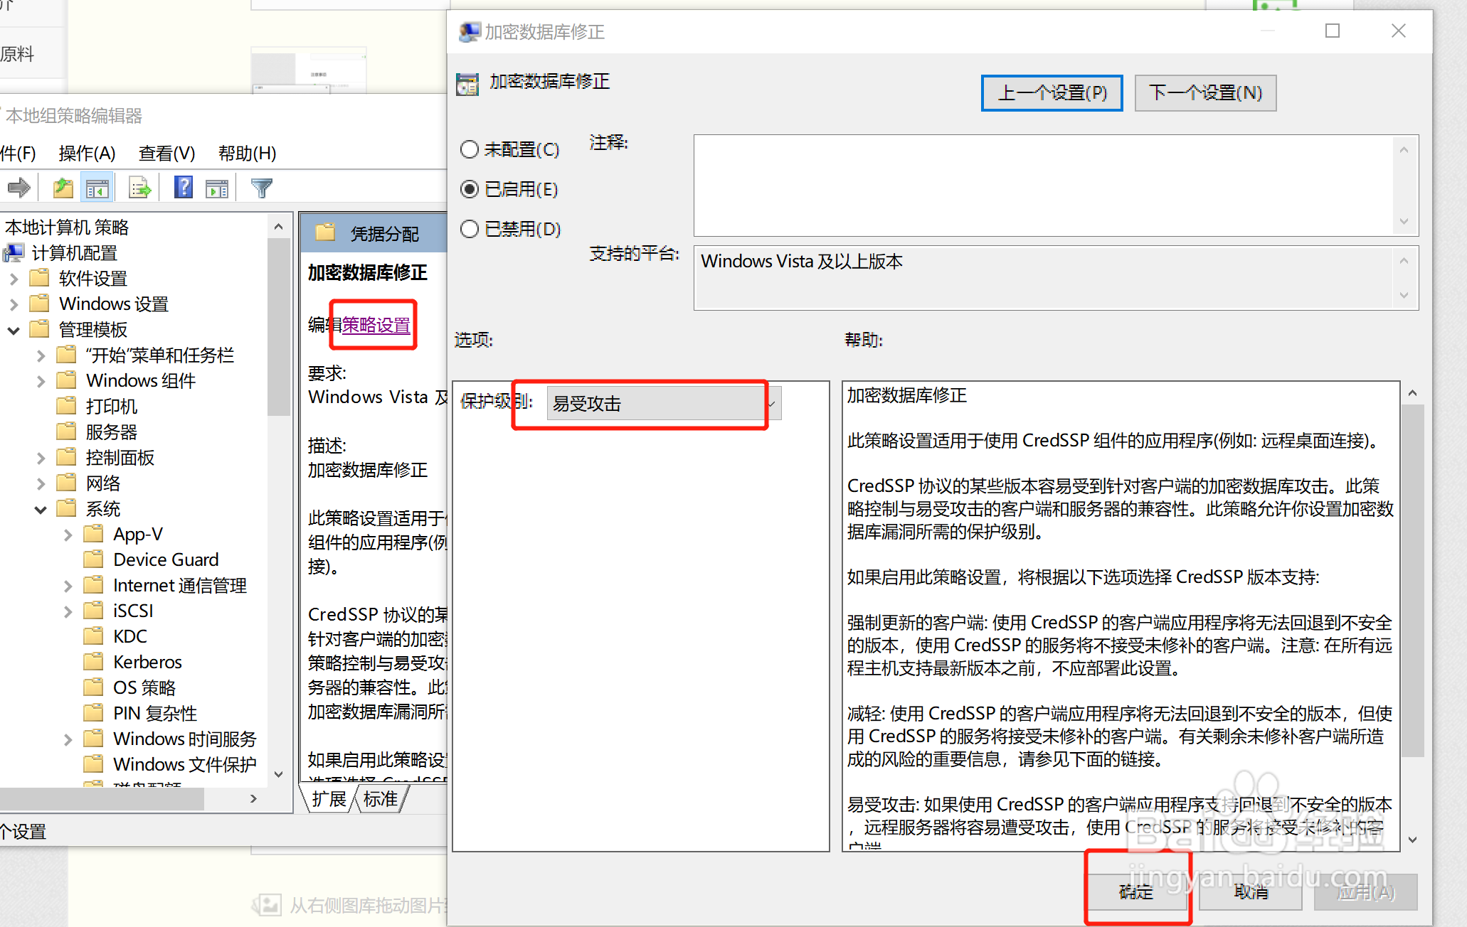The width and height of the screenshot is (1467, 927).
Task: Click the PIN 复杂性 folder icon
Action: 93,713
